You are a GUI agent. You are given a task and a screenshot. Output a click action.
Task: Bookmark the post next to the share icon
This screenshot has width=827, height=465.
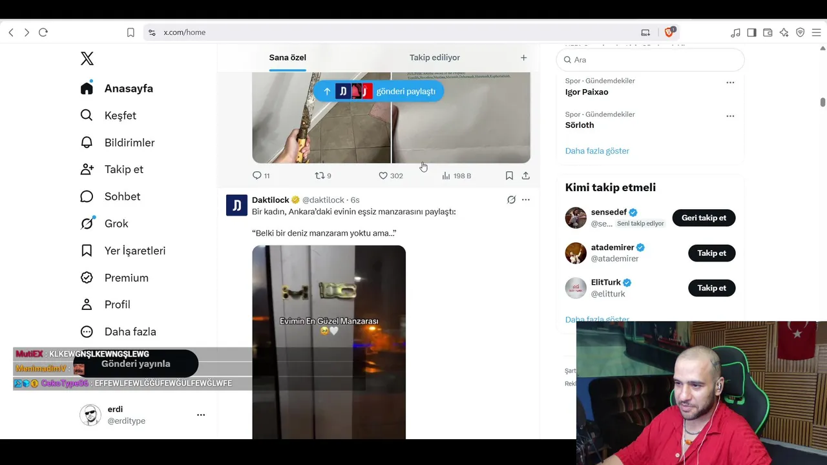click(509, 176)
